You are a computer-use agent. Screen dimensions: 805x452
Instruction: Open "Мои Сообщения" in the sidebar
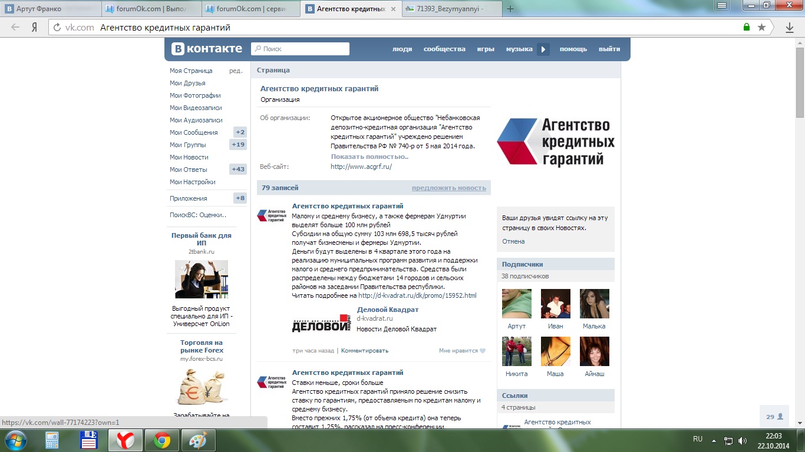[194, 132]
